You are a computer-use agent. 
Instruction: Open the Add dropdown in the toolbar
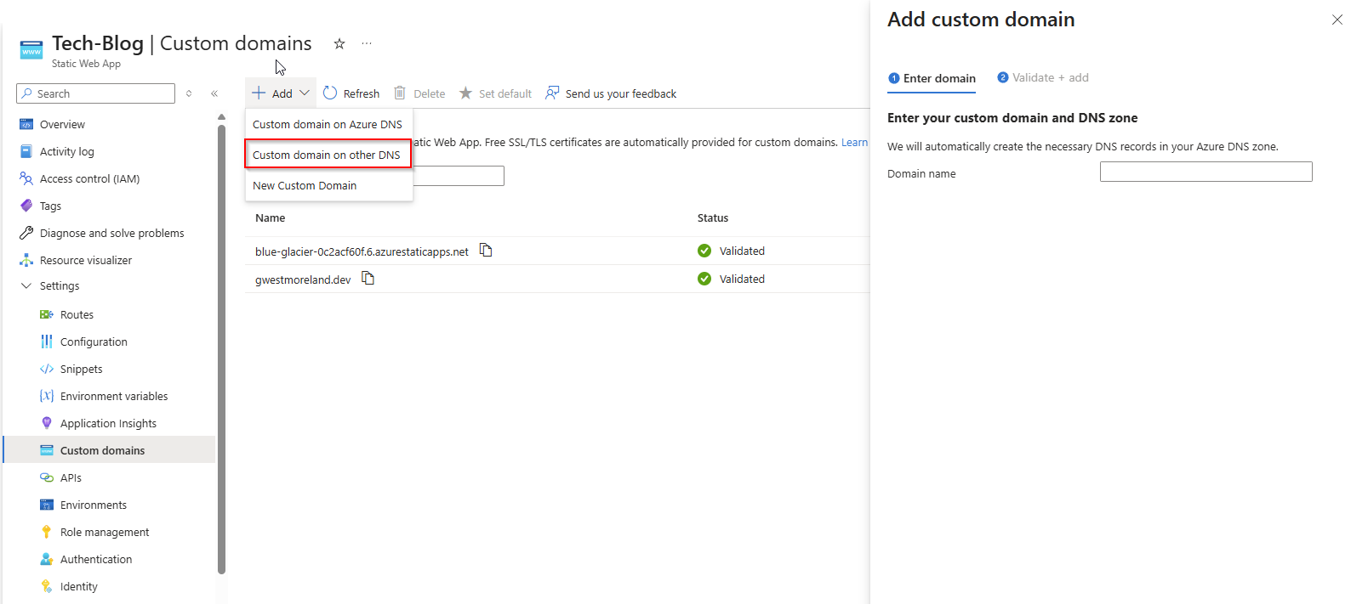point(281,93)
